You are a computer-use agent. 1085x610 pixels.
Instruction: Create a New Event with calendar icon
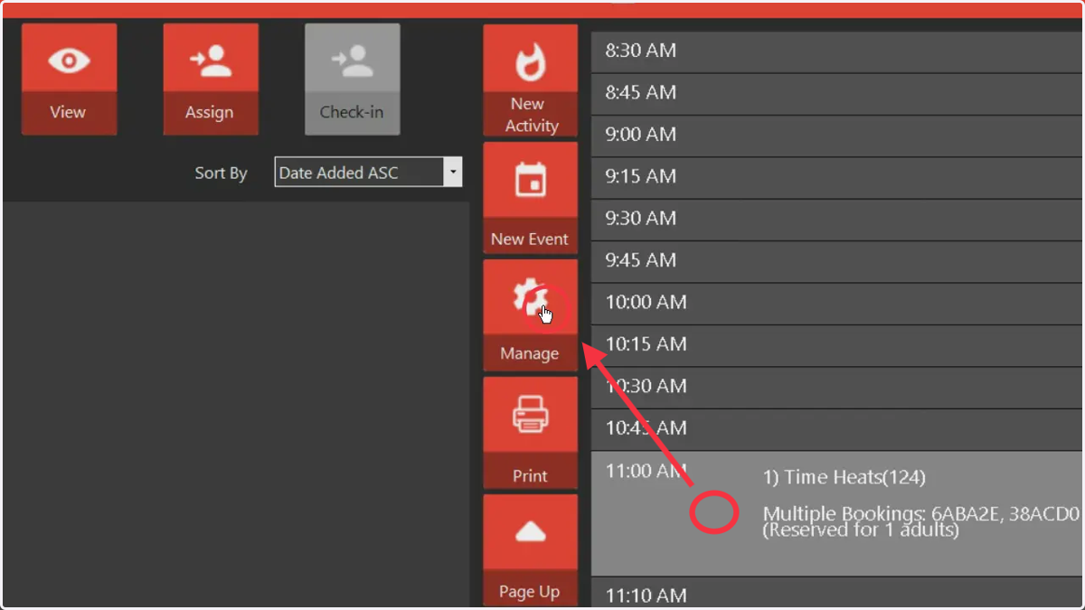tap(530, 198)
